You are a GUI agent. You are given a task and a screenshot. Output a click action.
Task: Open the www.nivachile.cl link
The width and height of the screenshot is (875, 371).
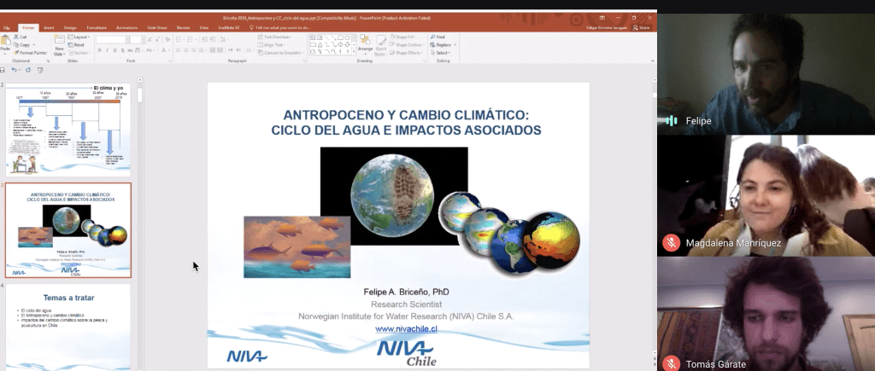(x=406, y=328)
